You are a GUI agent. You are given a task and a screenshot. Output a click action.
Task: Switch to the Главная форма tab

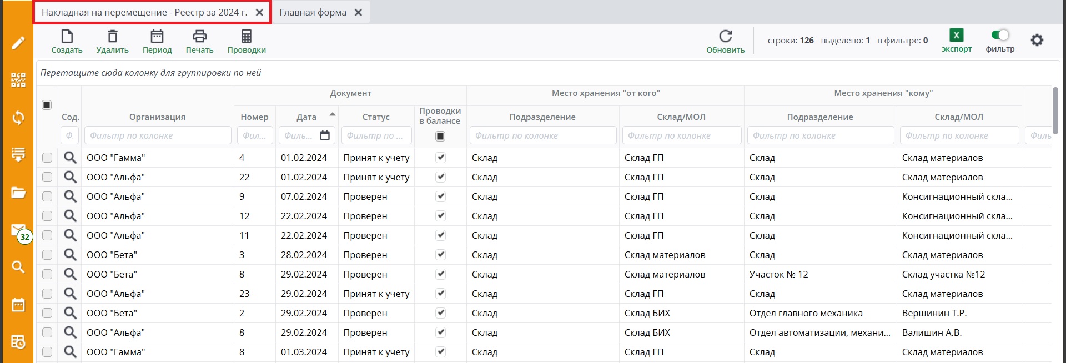[313, 12]
